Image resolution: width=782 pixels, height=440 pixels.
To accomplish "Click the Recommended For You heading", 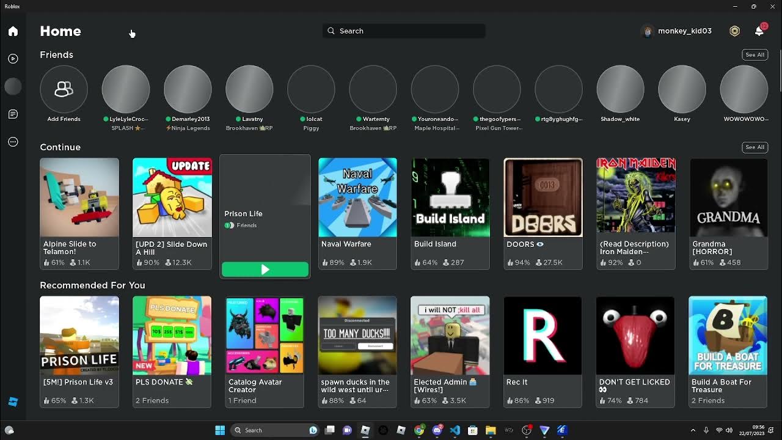I will click(92, 285).
